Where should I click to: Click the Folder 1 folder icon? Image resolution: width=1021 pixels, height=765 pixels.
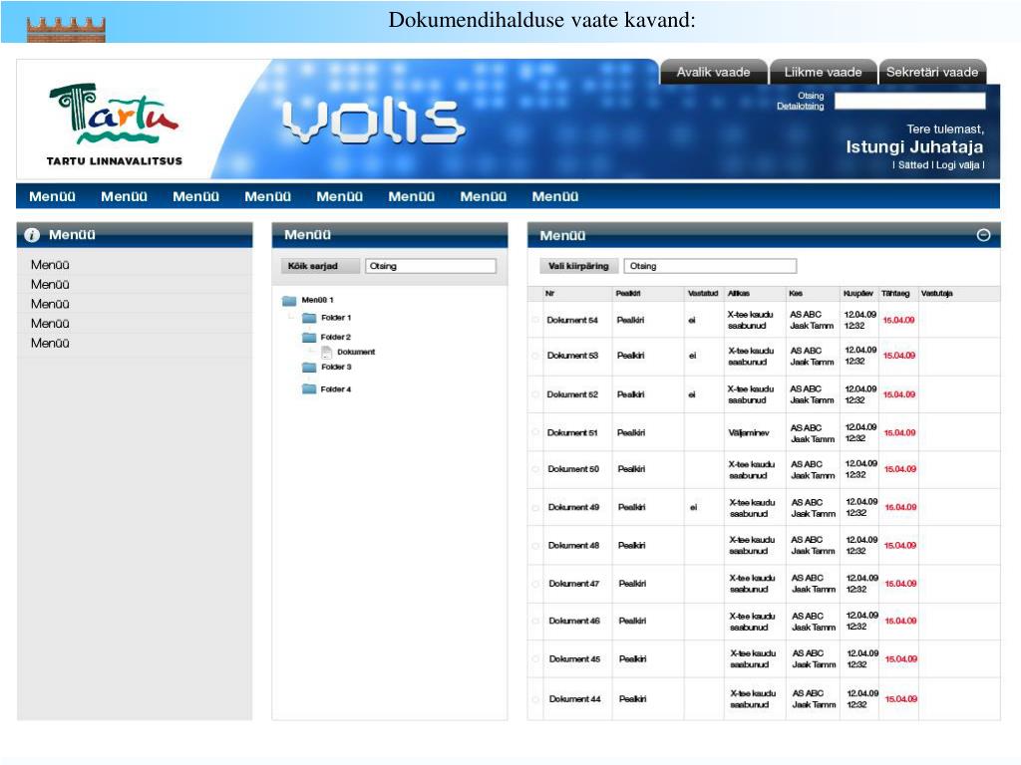[x=309, y=318]
